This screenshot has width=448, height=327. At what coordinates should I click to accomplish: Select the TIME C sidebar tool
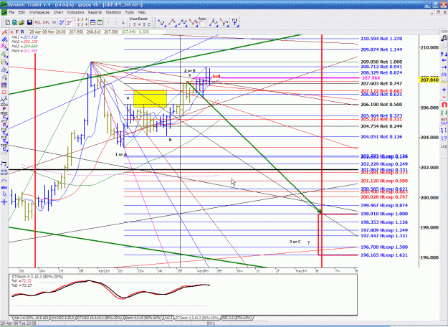[4, 147]
